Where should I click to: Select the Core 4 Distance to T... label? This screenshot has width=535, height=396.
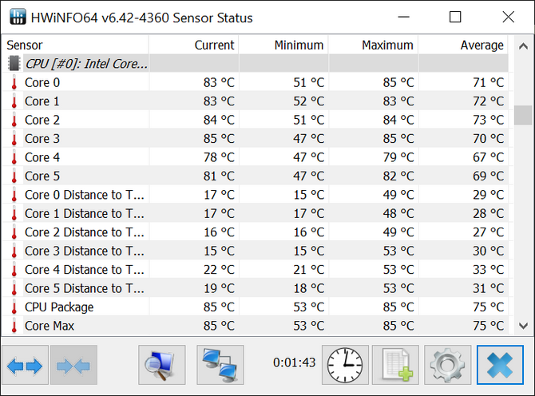[85, 270]
